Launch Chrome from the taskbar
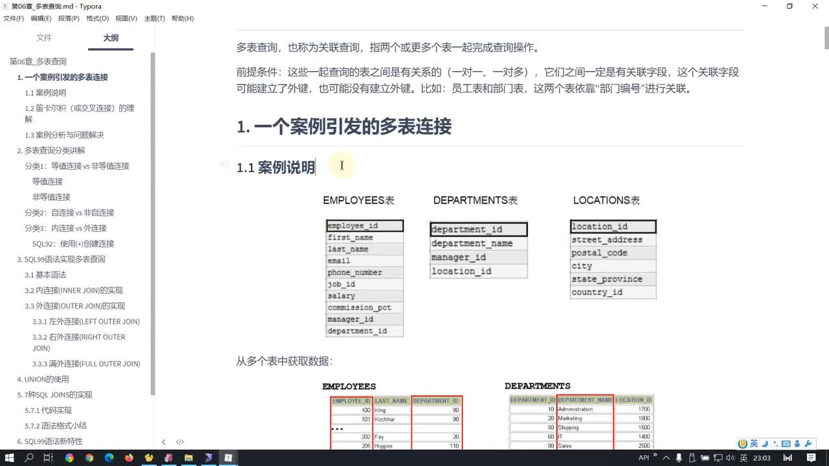 pyautogui.click(x=89, y=458)
